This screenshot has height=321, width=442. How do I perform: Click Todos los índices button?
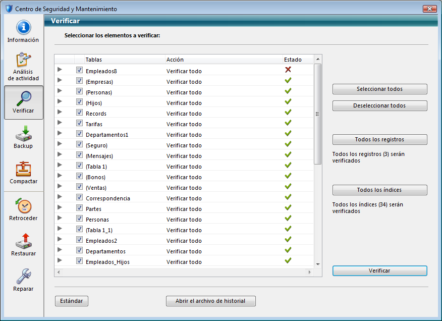tap(380, 190)
